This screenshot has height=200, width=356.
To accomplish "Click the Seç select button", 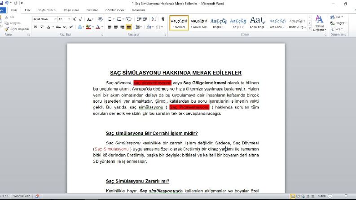I will [x=337, y=29].
